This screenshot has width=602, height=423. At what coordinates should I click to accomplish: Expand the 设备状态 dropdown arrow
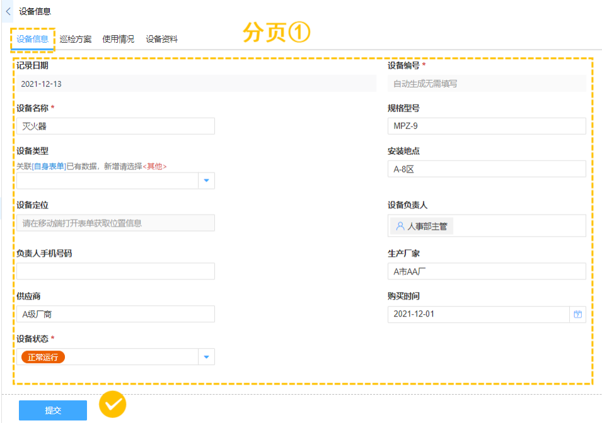click(x=206, y=358)
